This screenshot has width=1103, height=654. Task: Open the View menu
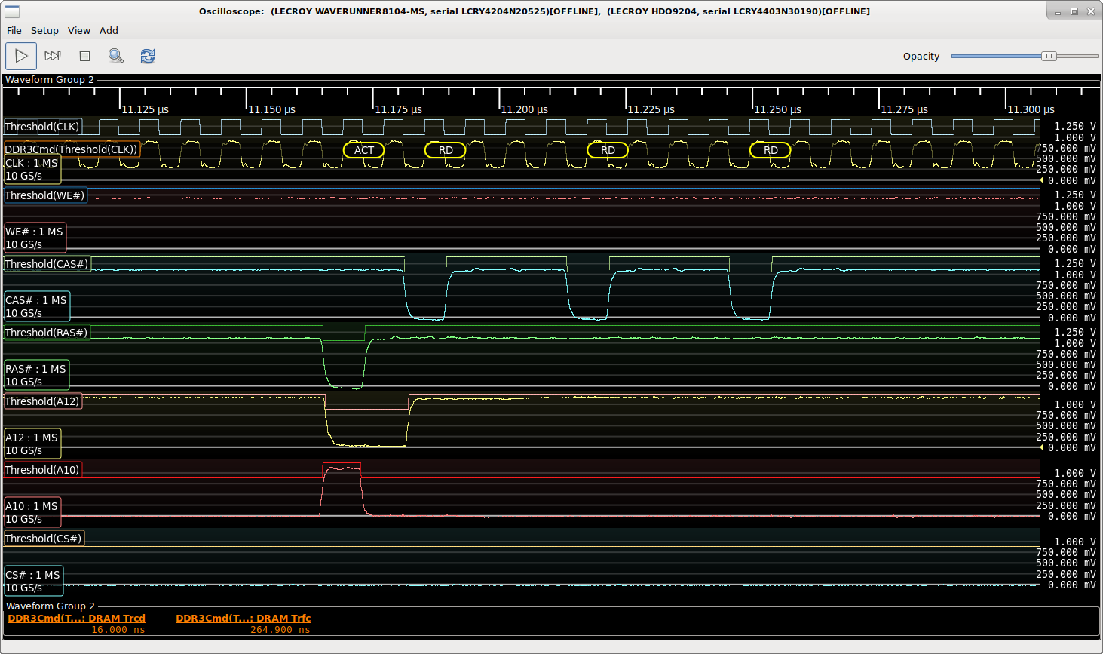[x=79, y=31]
